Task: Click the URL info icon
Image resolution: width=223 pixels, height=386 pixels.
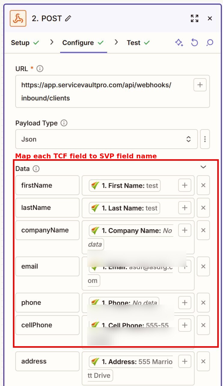Action: pos(40,69)
